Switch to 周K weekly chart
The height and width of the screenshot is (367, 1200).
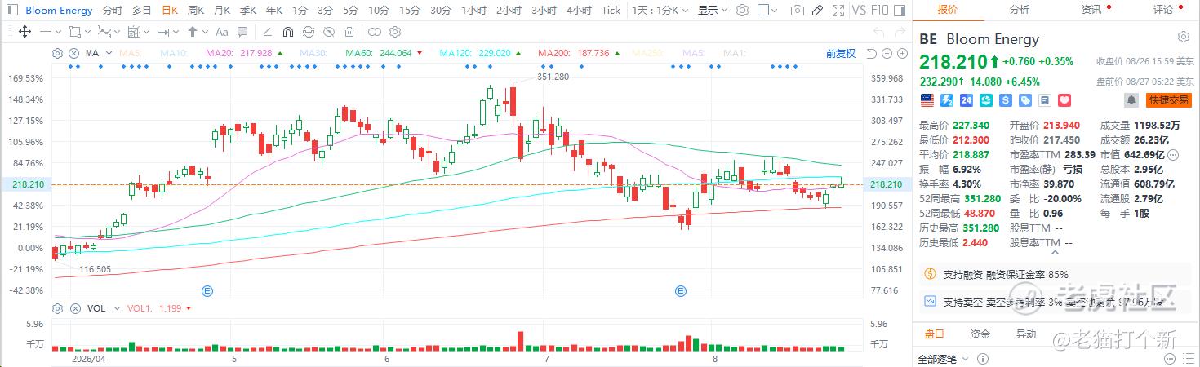195,11
